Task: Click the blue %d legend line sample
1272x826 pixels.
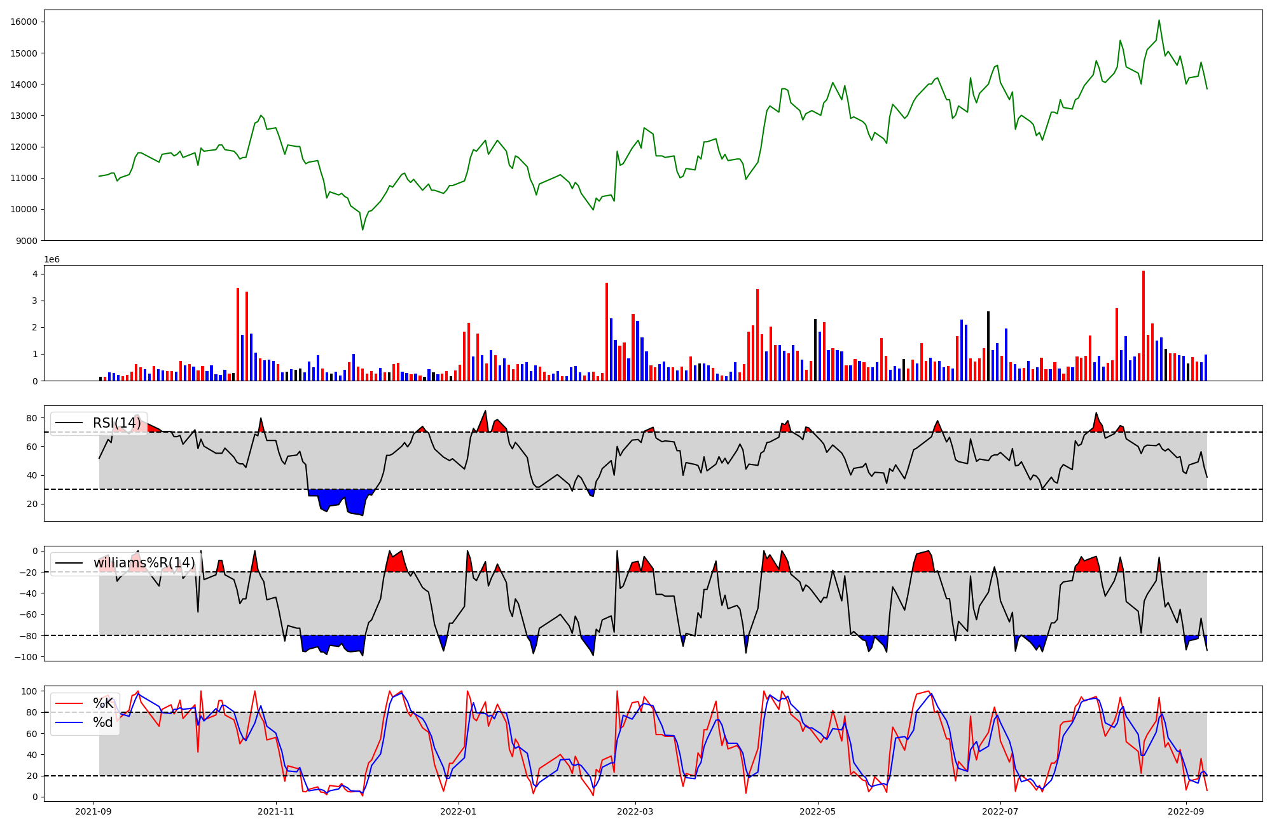Action: (x=69, y=722)
